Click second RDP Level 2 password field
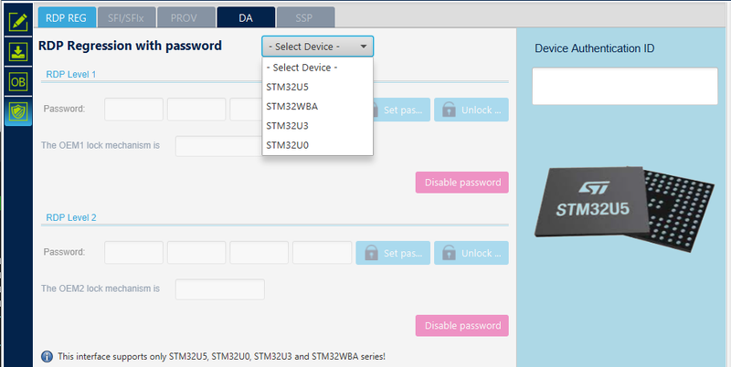This screenshot has width=731, height=367. [196, 253]
